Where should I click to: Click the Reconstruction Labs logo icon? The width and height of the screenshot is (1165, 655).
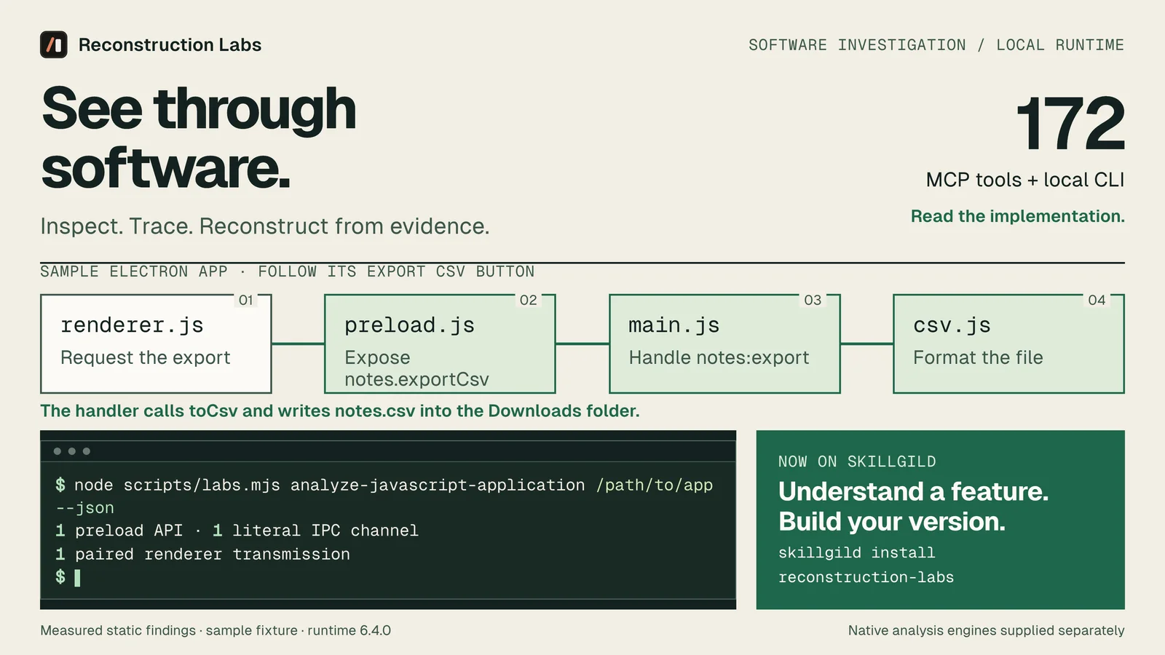pos(54,44)
